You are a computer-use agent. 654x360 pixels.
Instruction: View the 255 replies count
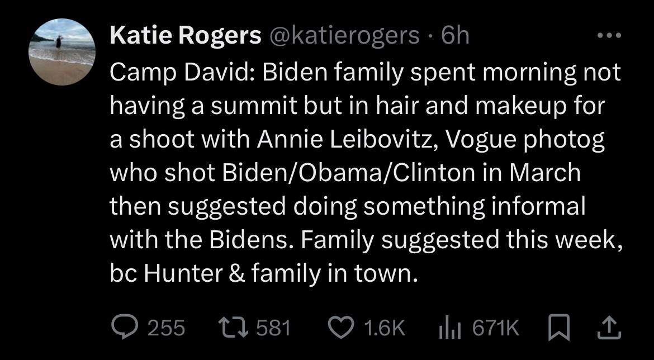pos(165,328)
